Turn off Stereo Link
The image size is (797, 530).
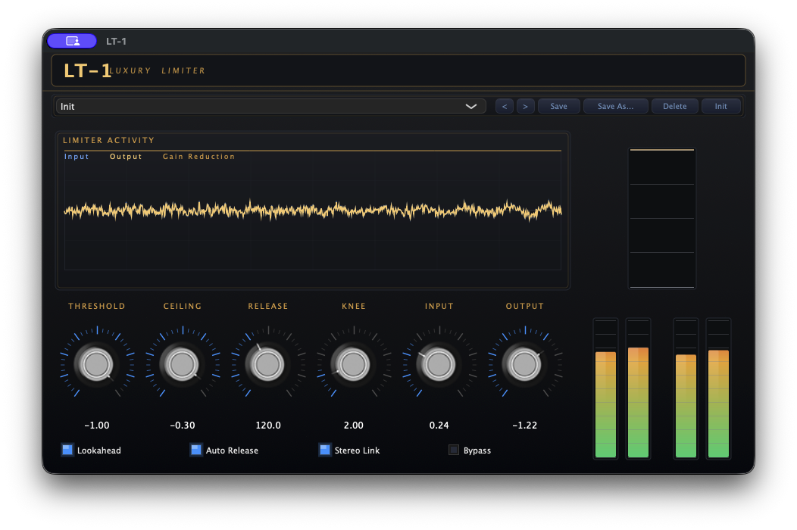[x=325, y=450]
